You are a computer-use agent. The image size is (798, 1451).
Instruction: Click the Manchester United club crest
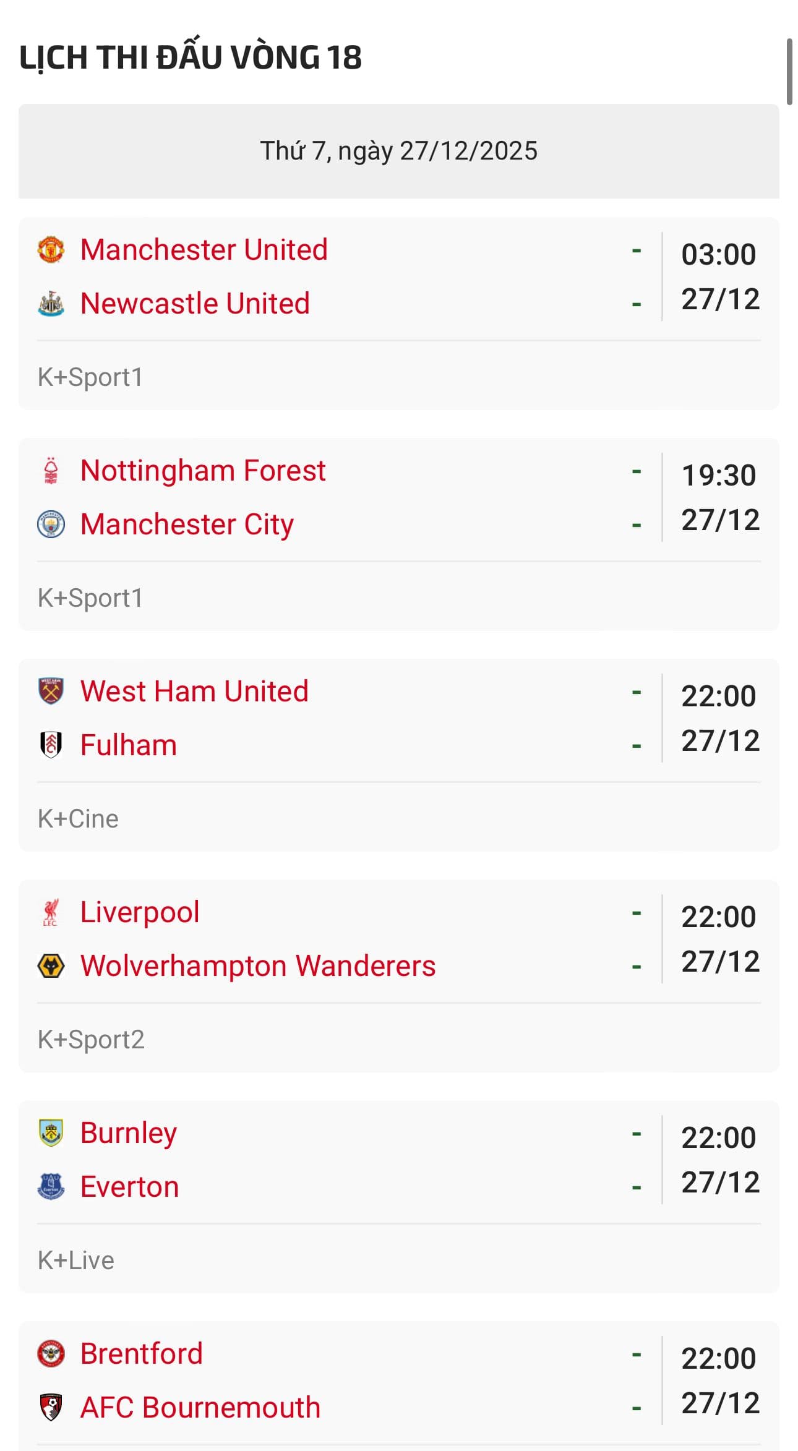51,250
